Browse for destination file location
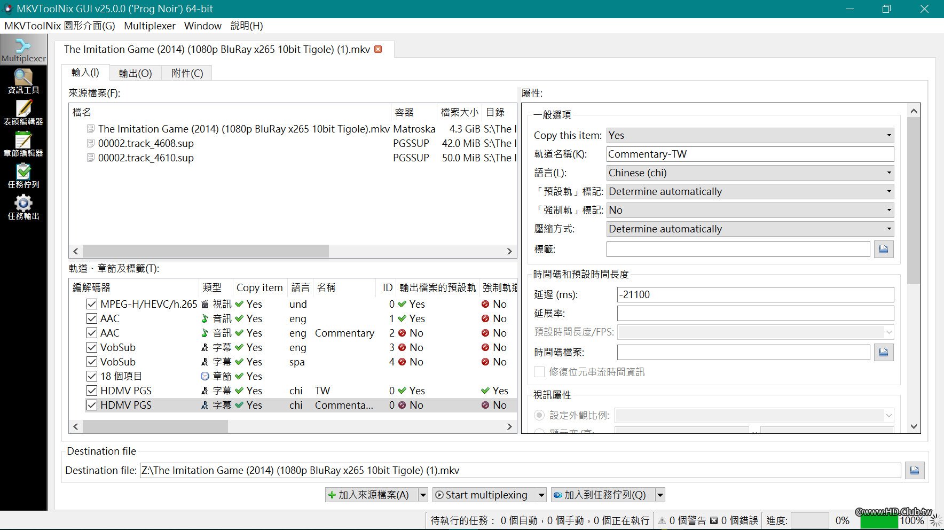The image size is (944, 530). tap(915, 470)
